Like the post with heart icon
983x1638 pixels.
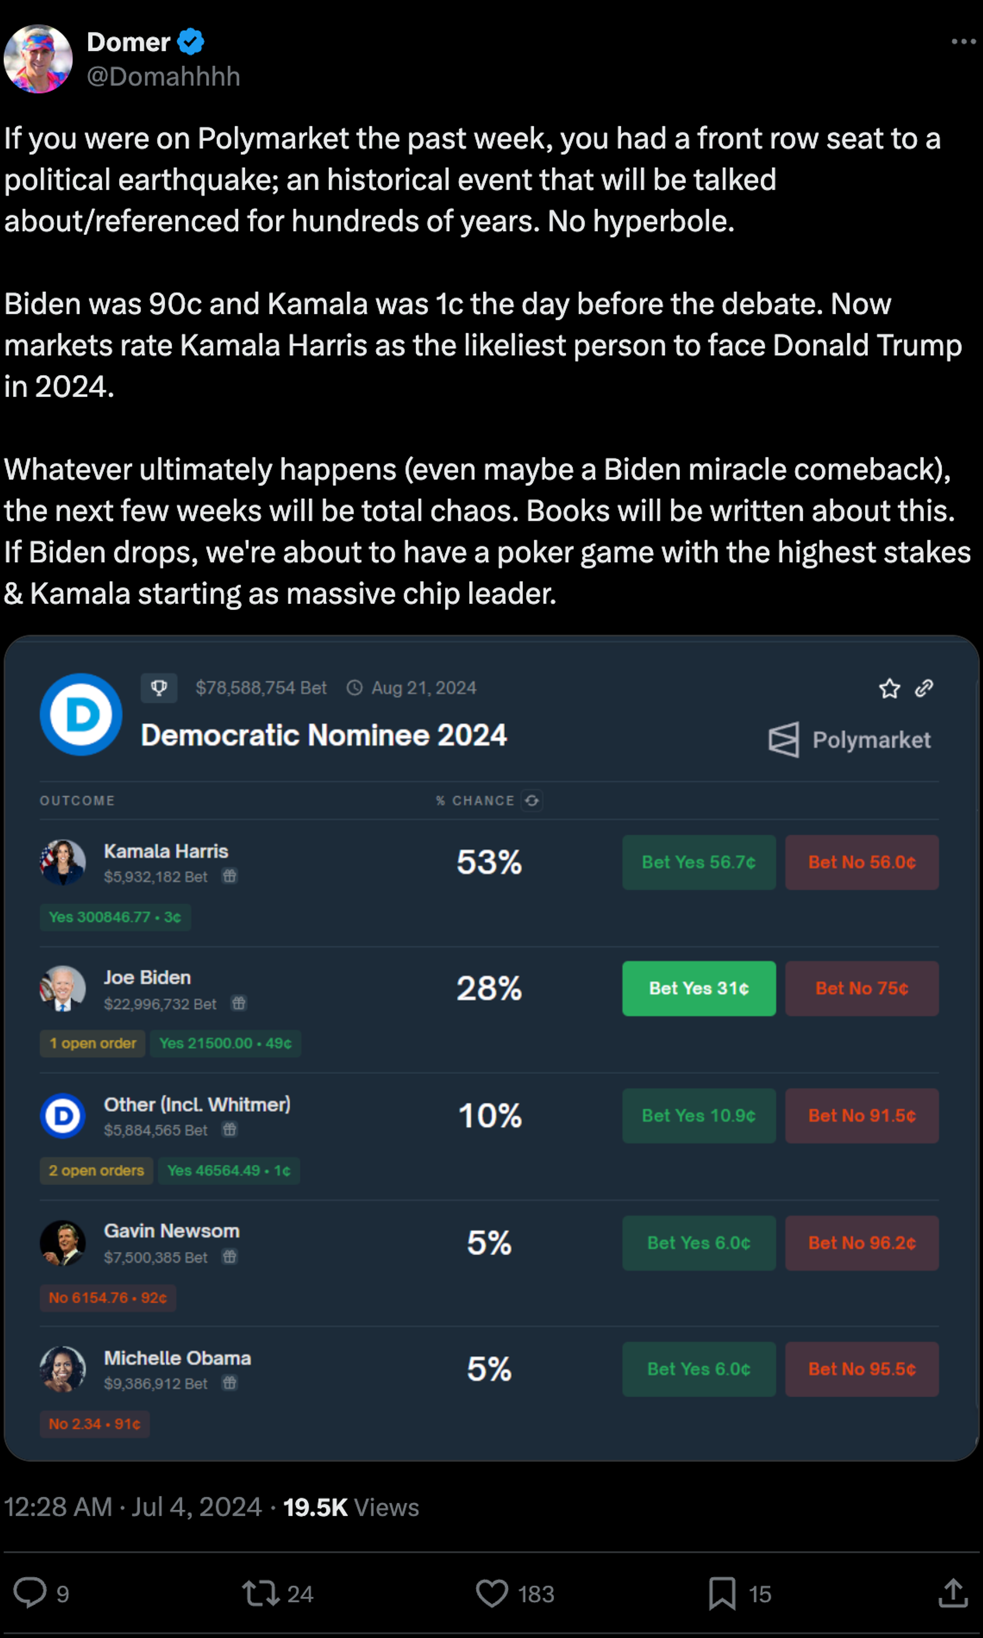pos(491,1593)
